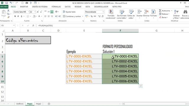Toggle italic (K) formatting
The image size is (189, 106).
click(x=18, y=16)
